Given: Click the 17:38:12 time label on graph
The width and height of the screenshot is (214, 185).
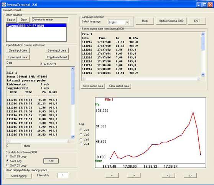Looking at the screenshot, I should tap(150, 167).
